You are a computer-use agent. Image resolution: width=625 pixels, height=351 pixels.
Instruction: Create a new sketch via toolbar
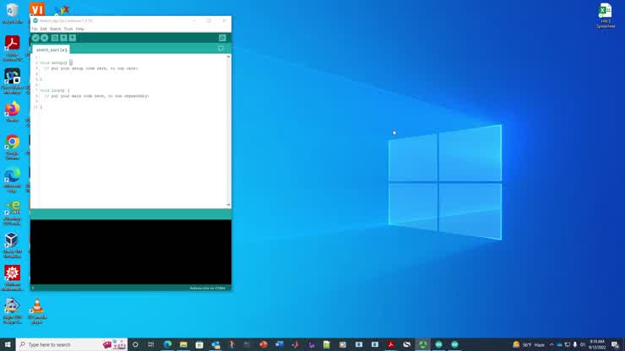point(55,38)
